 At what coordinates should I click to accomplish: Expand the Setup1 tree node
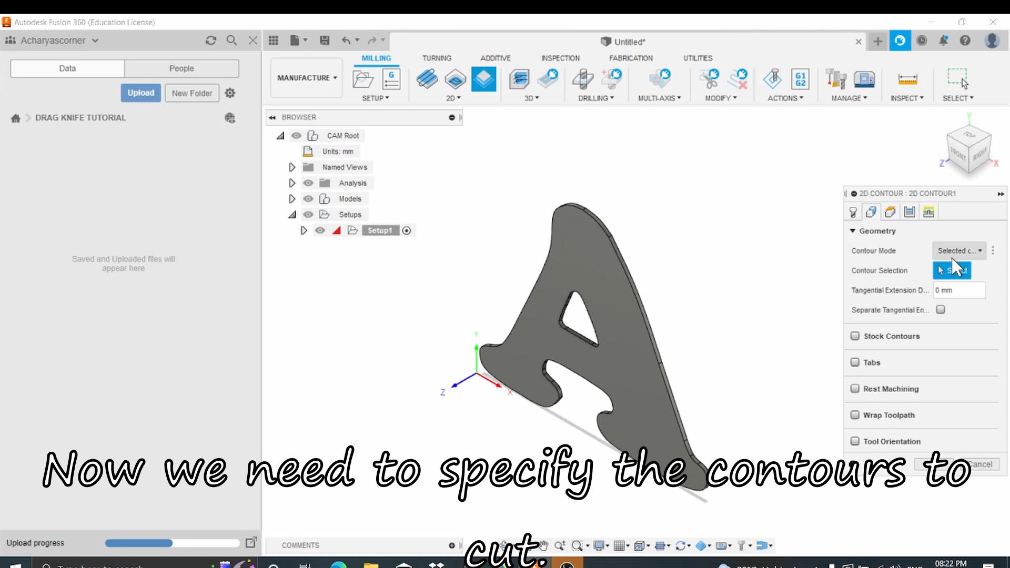[x=304, y=230]
